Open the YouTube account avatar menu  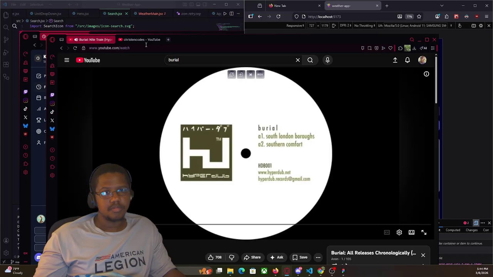(423, 60)
